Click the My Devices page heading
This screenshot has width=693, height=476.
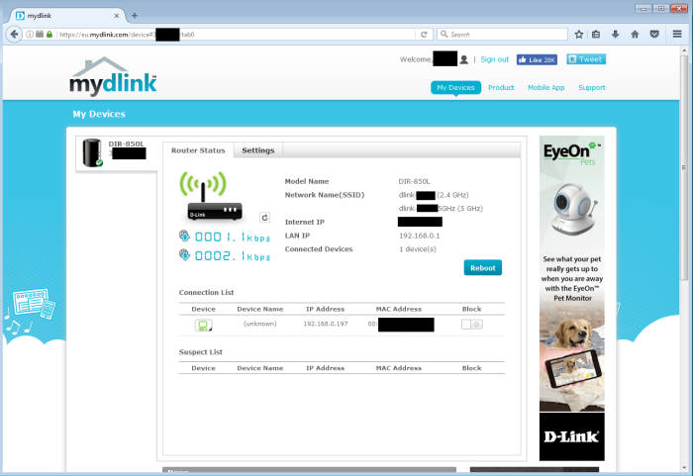tap(99, 114)
